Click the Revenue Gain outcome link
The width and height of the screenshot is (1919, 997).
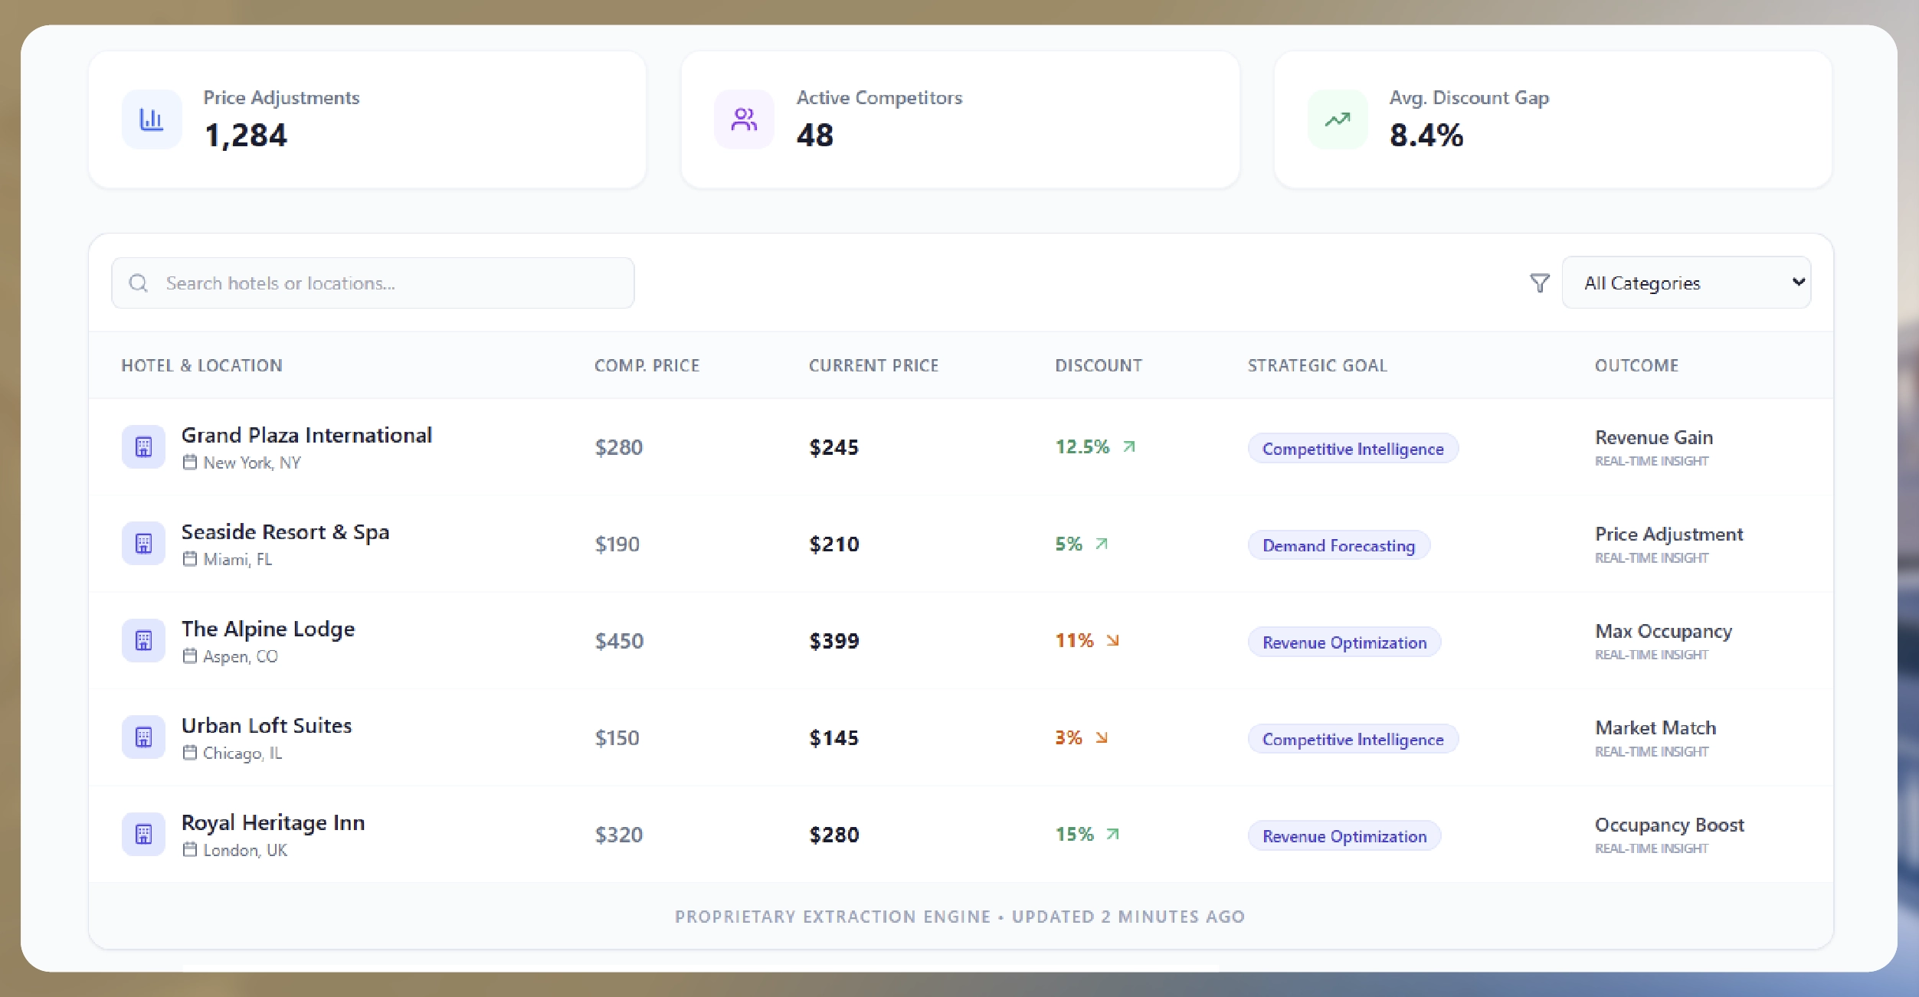tap(1653, 437)
